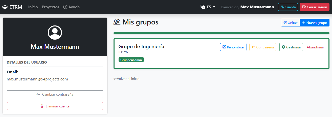332x117 pixels.
Task: Create a group with Nuevo grupo
Action: coord(315,23)
